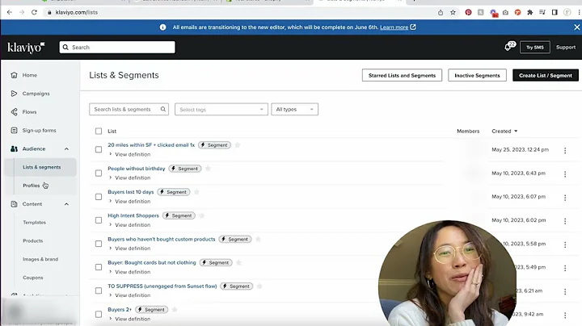Click the Home sidebar icon
Viewport: 582px width, 326px height.
point(14,75)
